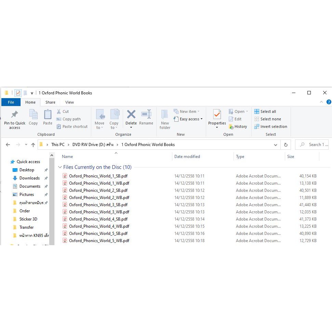Click the Cut scissors command

click(63, 111)
